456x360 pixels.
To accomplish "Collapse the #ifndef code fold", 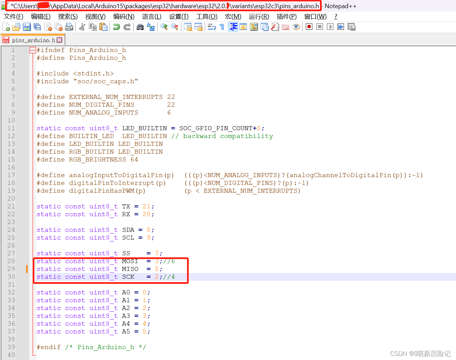I will (33, 50).
